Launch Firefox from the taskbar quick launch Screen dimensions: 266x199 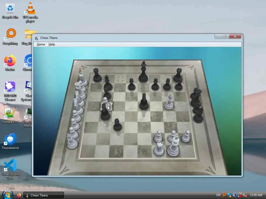tap(19, 195)
